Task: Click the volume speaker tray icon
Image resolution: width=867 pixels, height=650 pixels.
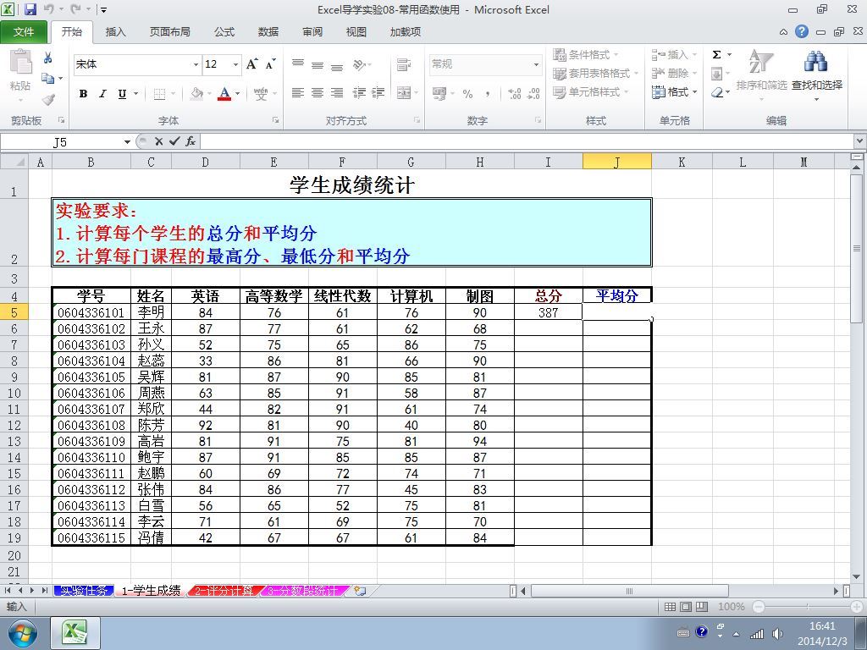Action: [777, 633]
